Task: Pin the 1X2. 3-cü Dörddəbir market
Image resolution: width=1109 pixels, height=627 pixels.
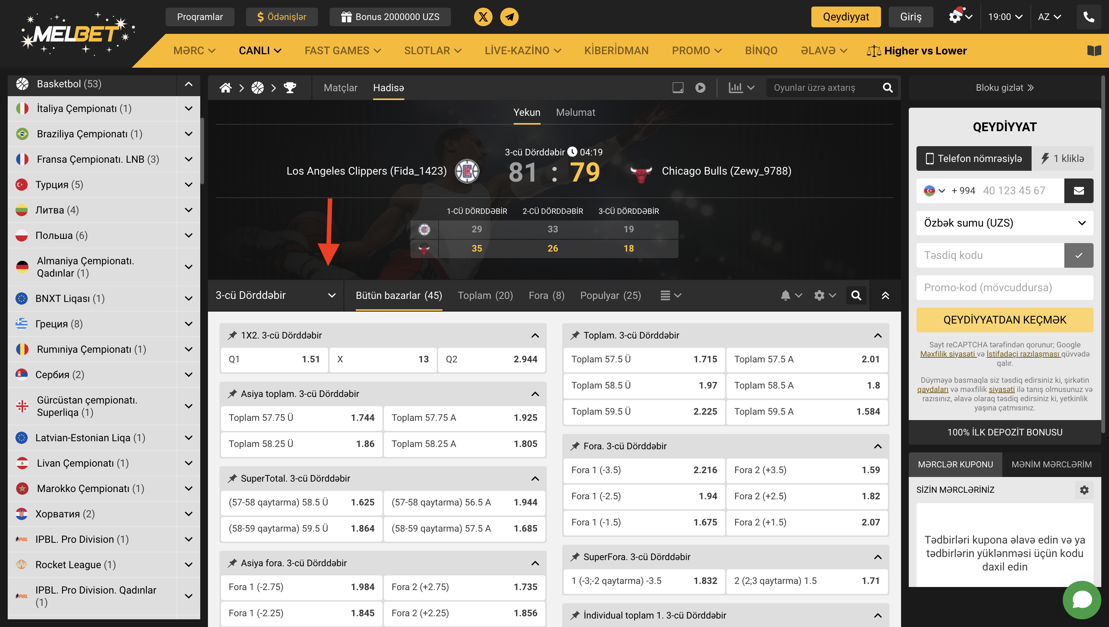Action: 232,335
